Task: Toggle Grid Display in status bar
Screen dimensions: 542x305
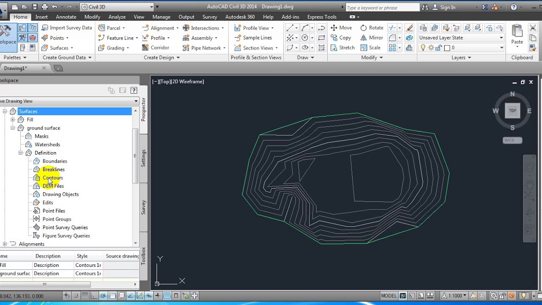Action: [x=85, y=296]
